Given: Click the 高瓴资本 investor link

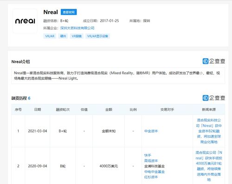Looking at the screenshot, I should pos(151,161).
